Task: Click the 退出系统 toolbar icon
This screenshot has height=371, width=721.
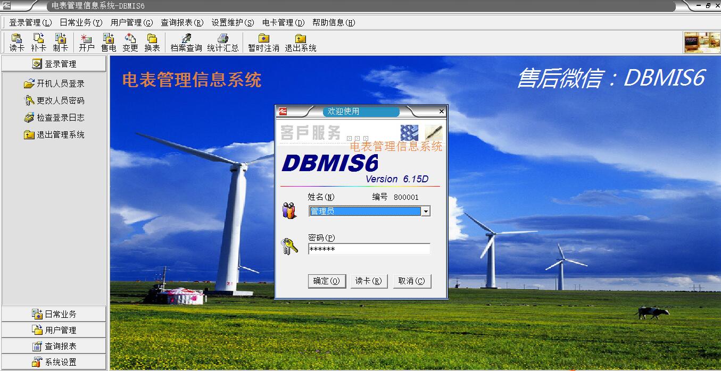Action: coord(300,43)
